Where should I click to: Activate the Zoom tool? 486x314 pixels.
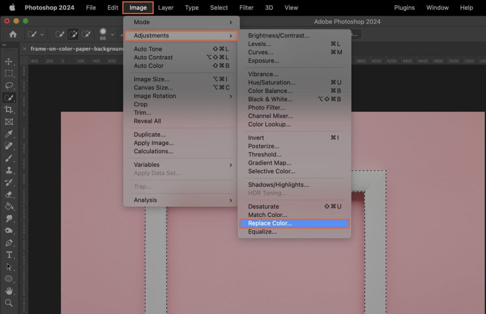tap(9, 304)
